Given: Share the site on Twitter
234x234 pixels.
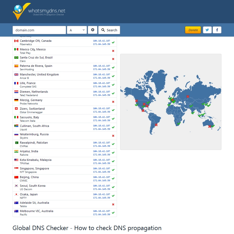Looking at the screenshot, I should [207, 30].
